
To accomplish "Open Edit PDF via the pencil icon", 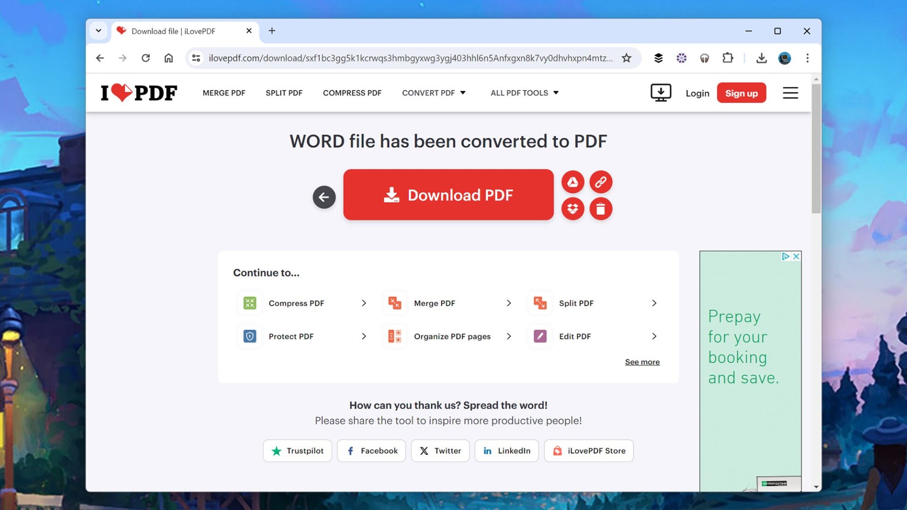I will (x=539, y=336).
